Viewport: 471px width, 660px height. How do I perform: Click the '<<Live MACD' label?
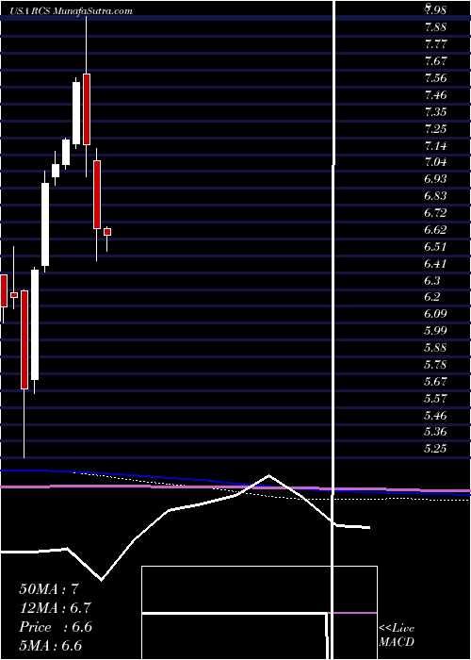click(x=397, y=635)
